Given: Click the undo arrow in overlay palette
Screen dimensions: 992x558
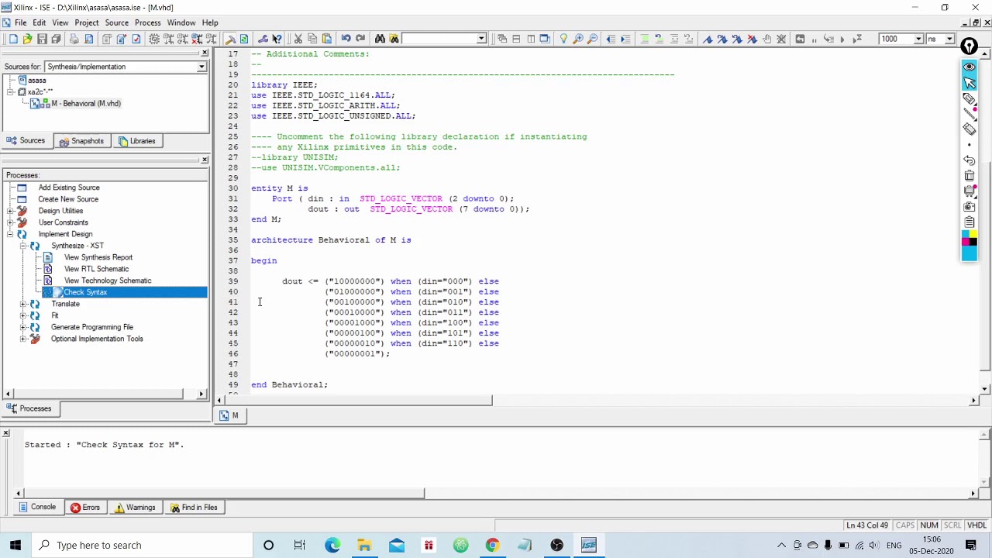Looking at the screenshot, I should coord(970,160).
